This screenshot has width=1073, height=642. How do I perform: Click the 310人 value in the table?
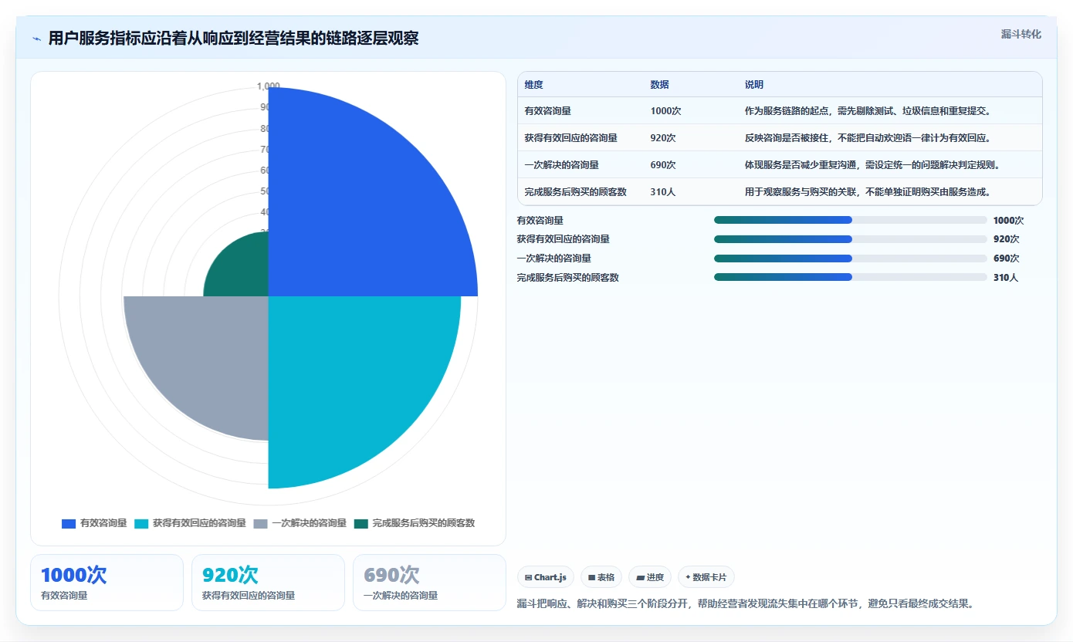click(663, 192)
